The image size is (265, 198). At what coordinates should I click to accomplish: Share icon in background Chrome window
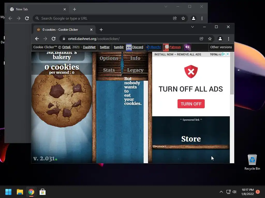click(x=175, y=18)
